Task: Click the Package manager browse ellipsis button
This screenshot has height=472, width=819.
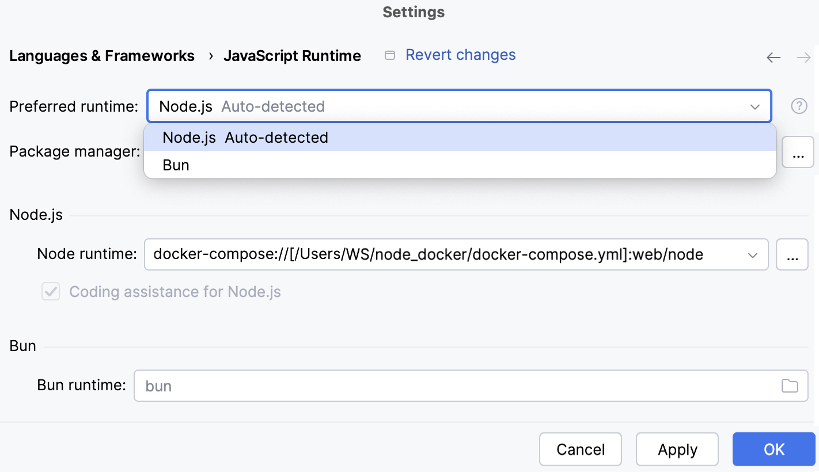Action: coord(798,152)
